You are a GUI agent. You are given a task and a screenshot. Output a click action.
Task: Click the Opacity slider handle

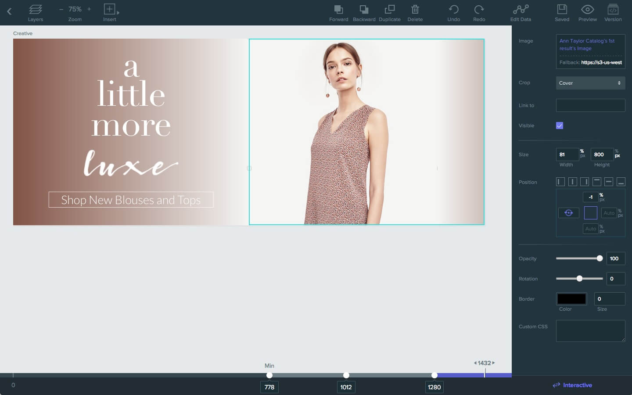click(600, 259)
